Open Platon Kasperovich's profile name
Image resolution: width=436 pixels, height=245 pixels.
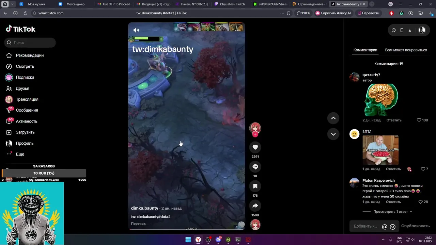[x=378, y=181]
